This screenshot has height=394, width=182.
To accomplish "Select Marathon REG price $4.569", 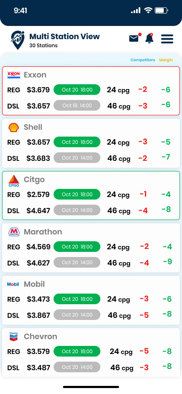I will click(x=38, y=247).
